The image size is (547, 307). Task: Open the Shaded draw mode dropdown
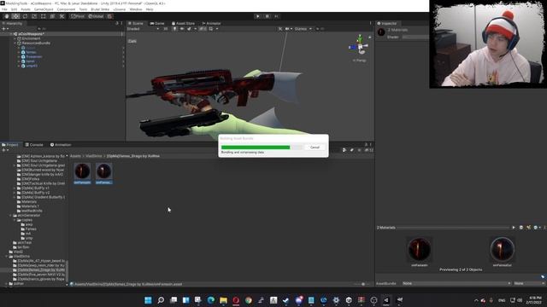pos(143,29)
